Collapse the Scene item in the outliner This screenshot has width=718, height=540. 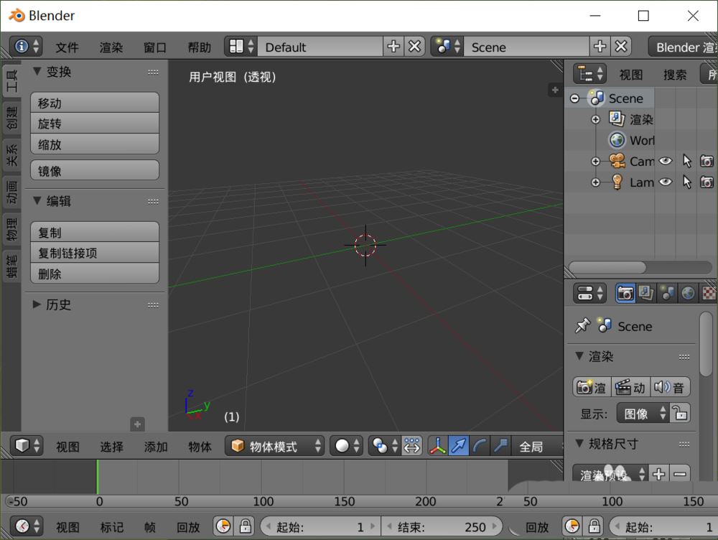click(x=575, y=98)
